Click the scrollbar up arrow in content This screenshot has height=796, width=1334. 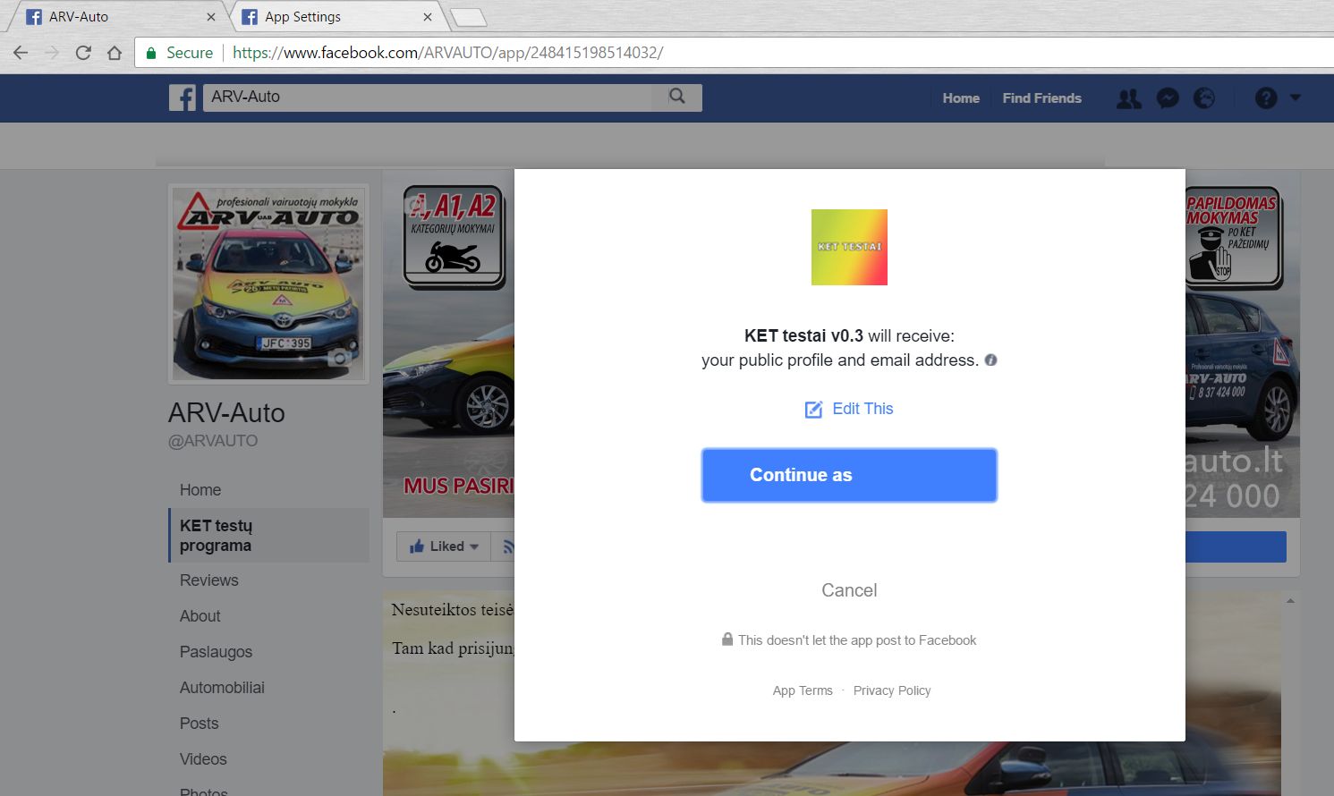pos(1290,601)
